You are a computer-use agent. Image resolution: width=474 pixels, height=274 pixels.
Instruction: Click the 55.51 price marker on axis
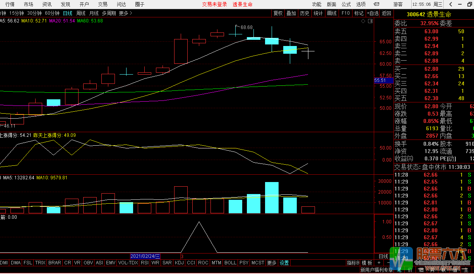381,80
